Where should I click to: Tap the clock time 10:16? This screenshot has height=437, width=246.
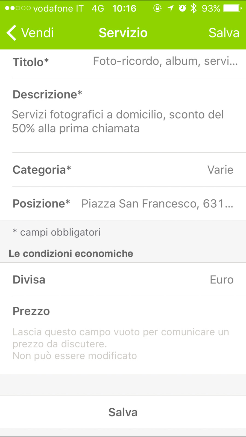[124, 8]
